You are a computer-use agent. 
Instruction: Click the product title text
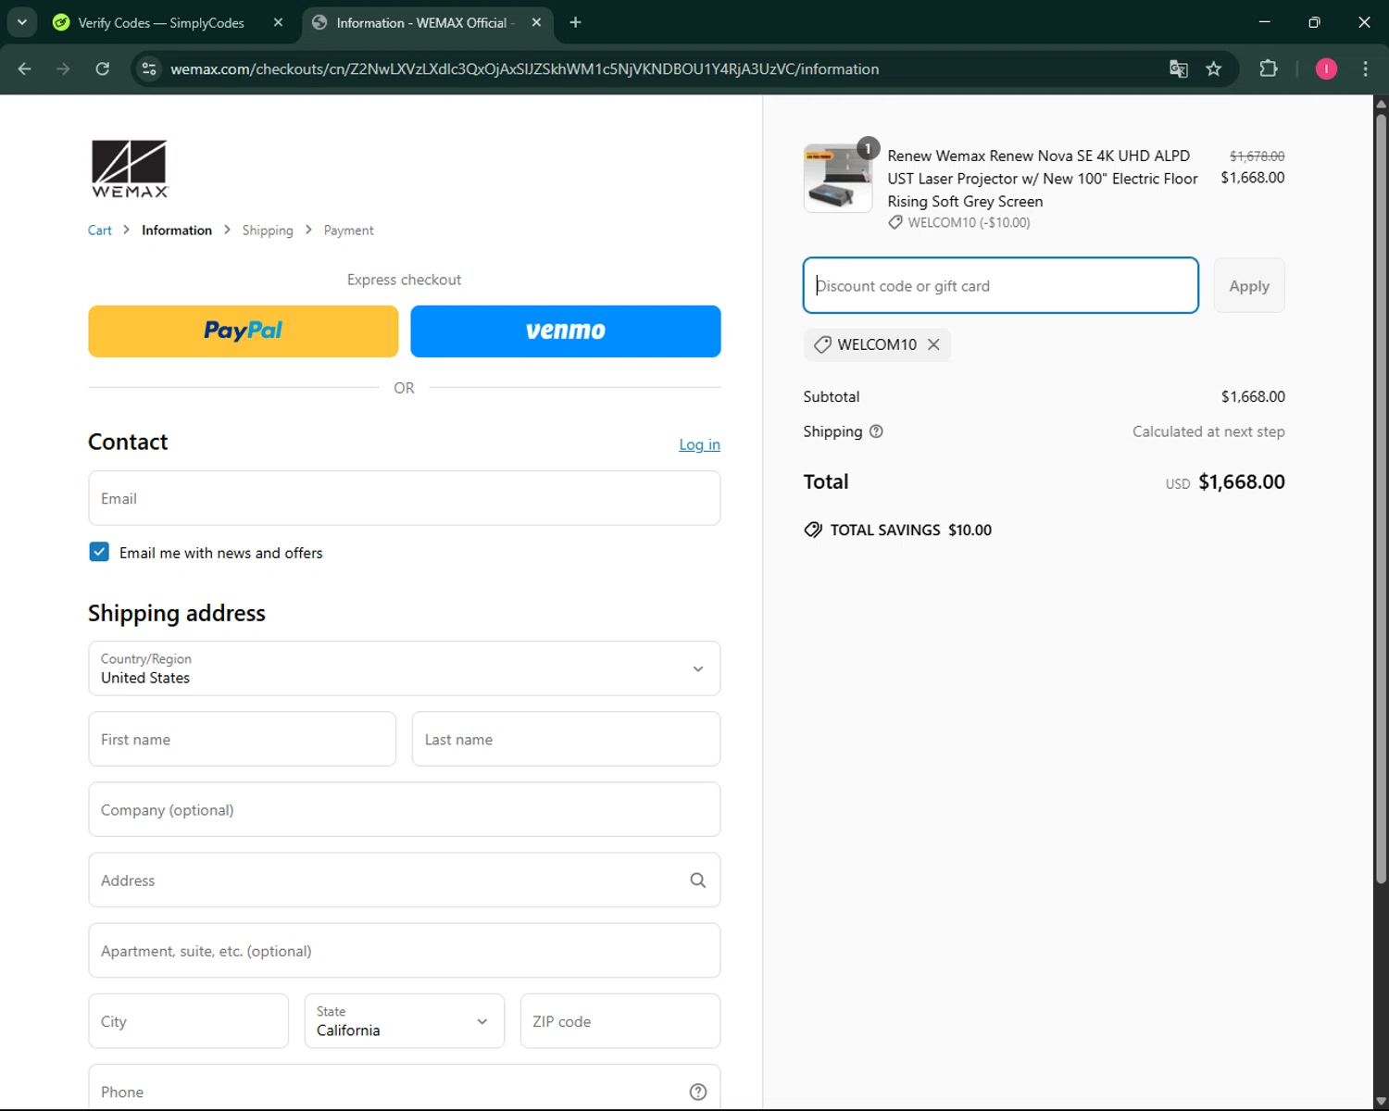click(1043, 179)
